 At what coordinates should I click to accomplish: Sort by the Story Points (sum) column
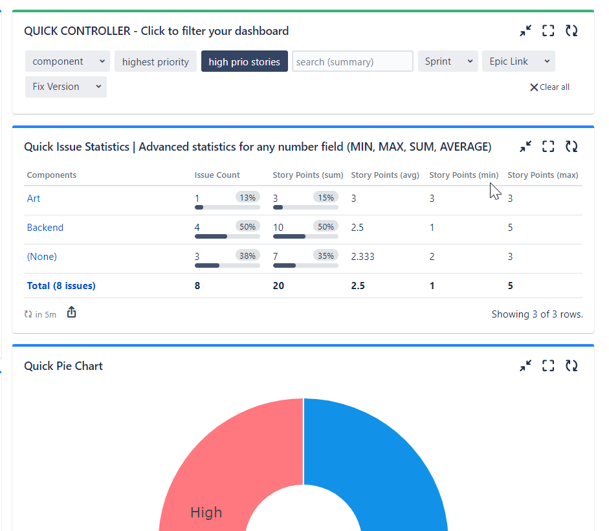308,175
